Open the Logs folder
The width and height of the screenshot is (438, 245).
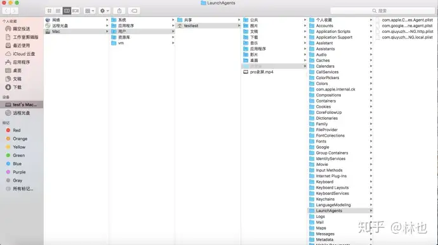(340, 217)
